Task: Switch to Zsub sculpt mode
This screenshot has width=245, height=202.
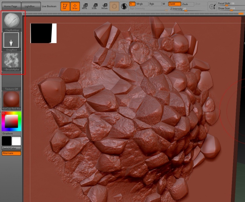Action: click(188, 4)
